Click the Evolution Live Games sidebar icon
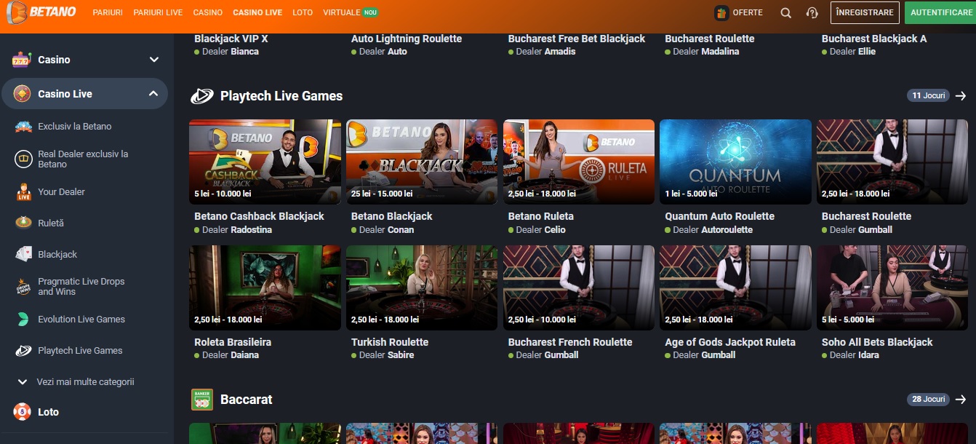Viewport: 976px width, 444px height. (24, 320)
